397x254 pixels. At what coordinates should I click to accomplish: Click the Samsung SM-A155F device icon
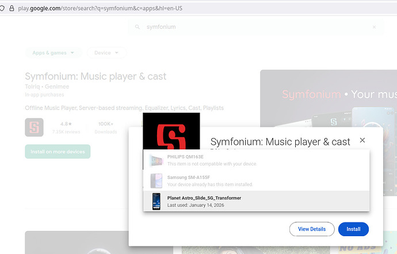point(156,180)
